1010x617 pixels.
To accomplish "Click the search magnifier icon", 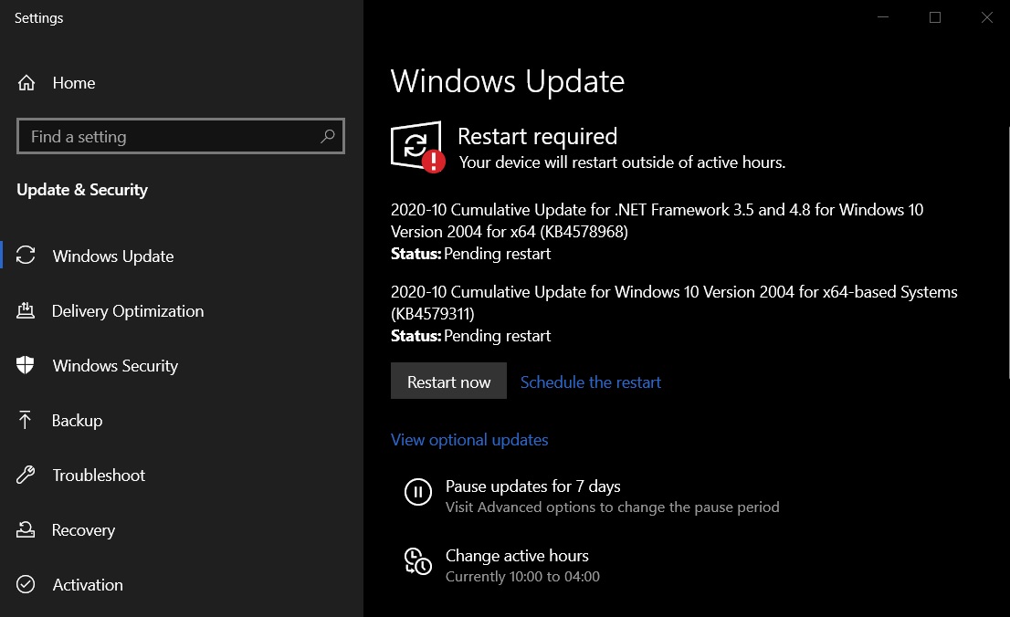I will coord(327,136).
